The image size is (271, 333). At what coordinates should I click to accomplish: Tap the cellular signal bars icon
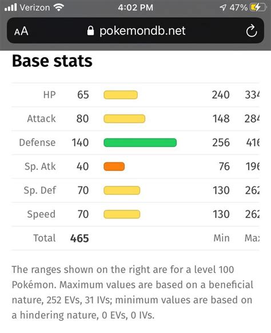coord(11,7)
